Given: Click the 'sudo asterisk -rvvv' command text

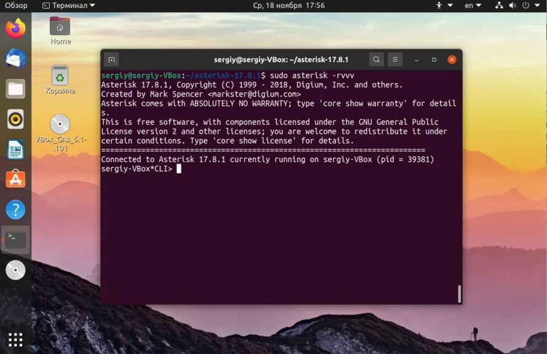Looking at the screenshot, I should pos(312,76).
